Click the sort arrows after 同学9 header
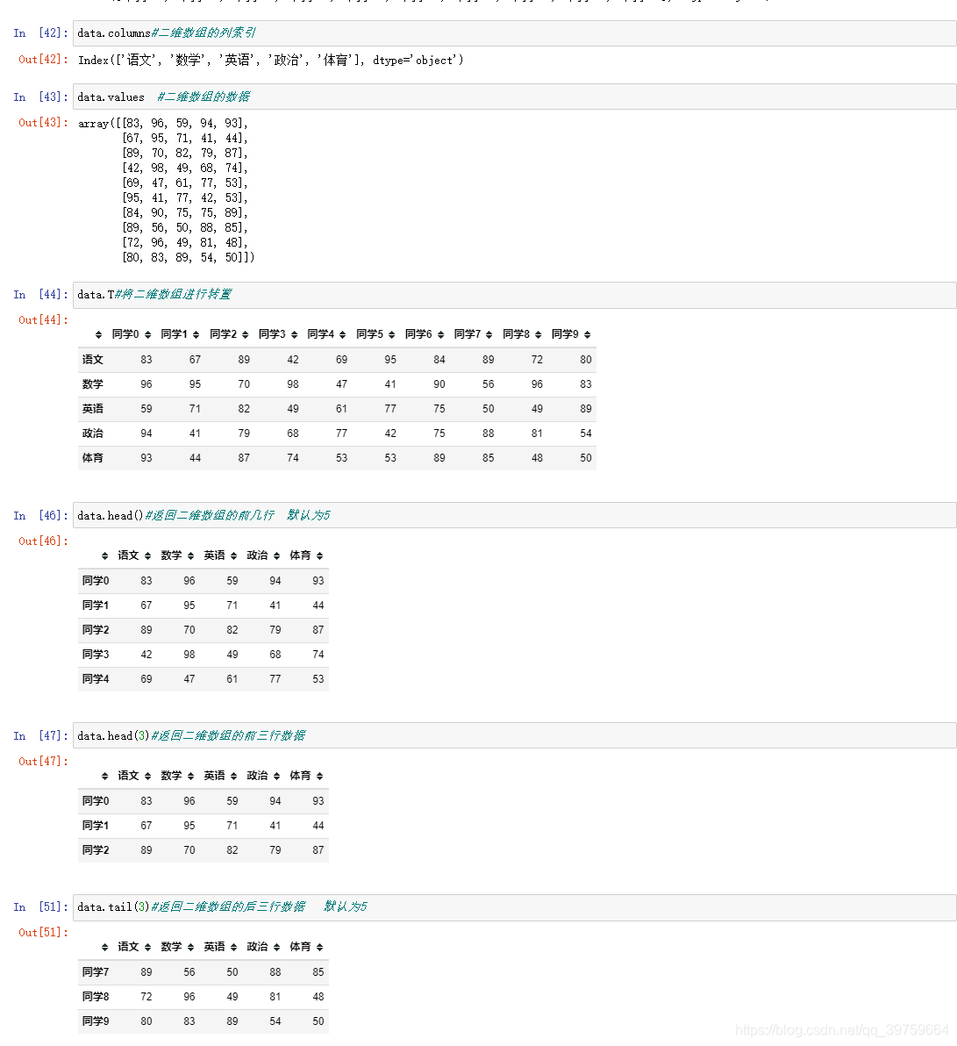Image resolution: width=957 pixels, height=1046 pixels. point(588,335)
